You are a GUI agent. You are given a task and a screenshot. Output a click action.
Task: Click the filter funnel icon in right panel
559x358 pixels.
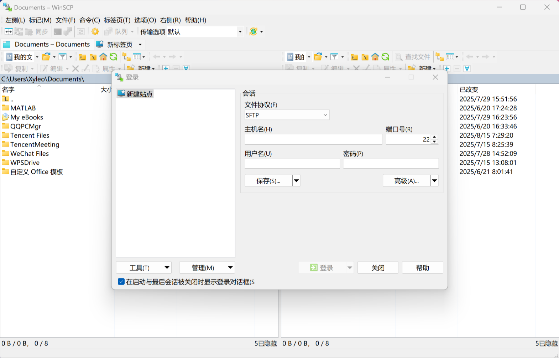click(x=334, y=57)
